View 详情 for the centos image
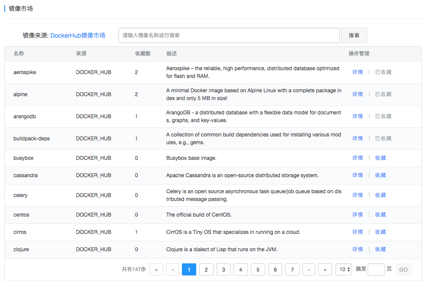Viewport: 425px width, 285px height. click(357, 215)
